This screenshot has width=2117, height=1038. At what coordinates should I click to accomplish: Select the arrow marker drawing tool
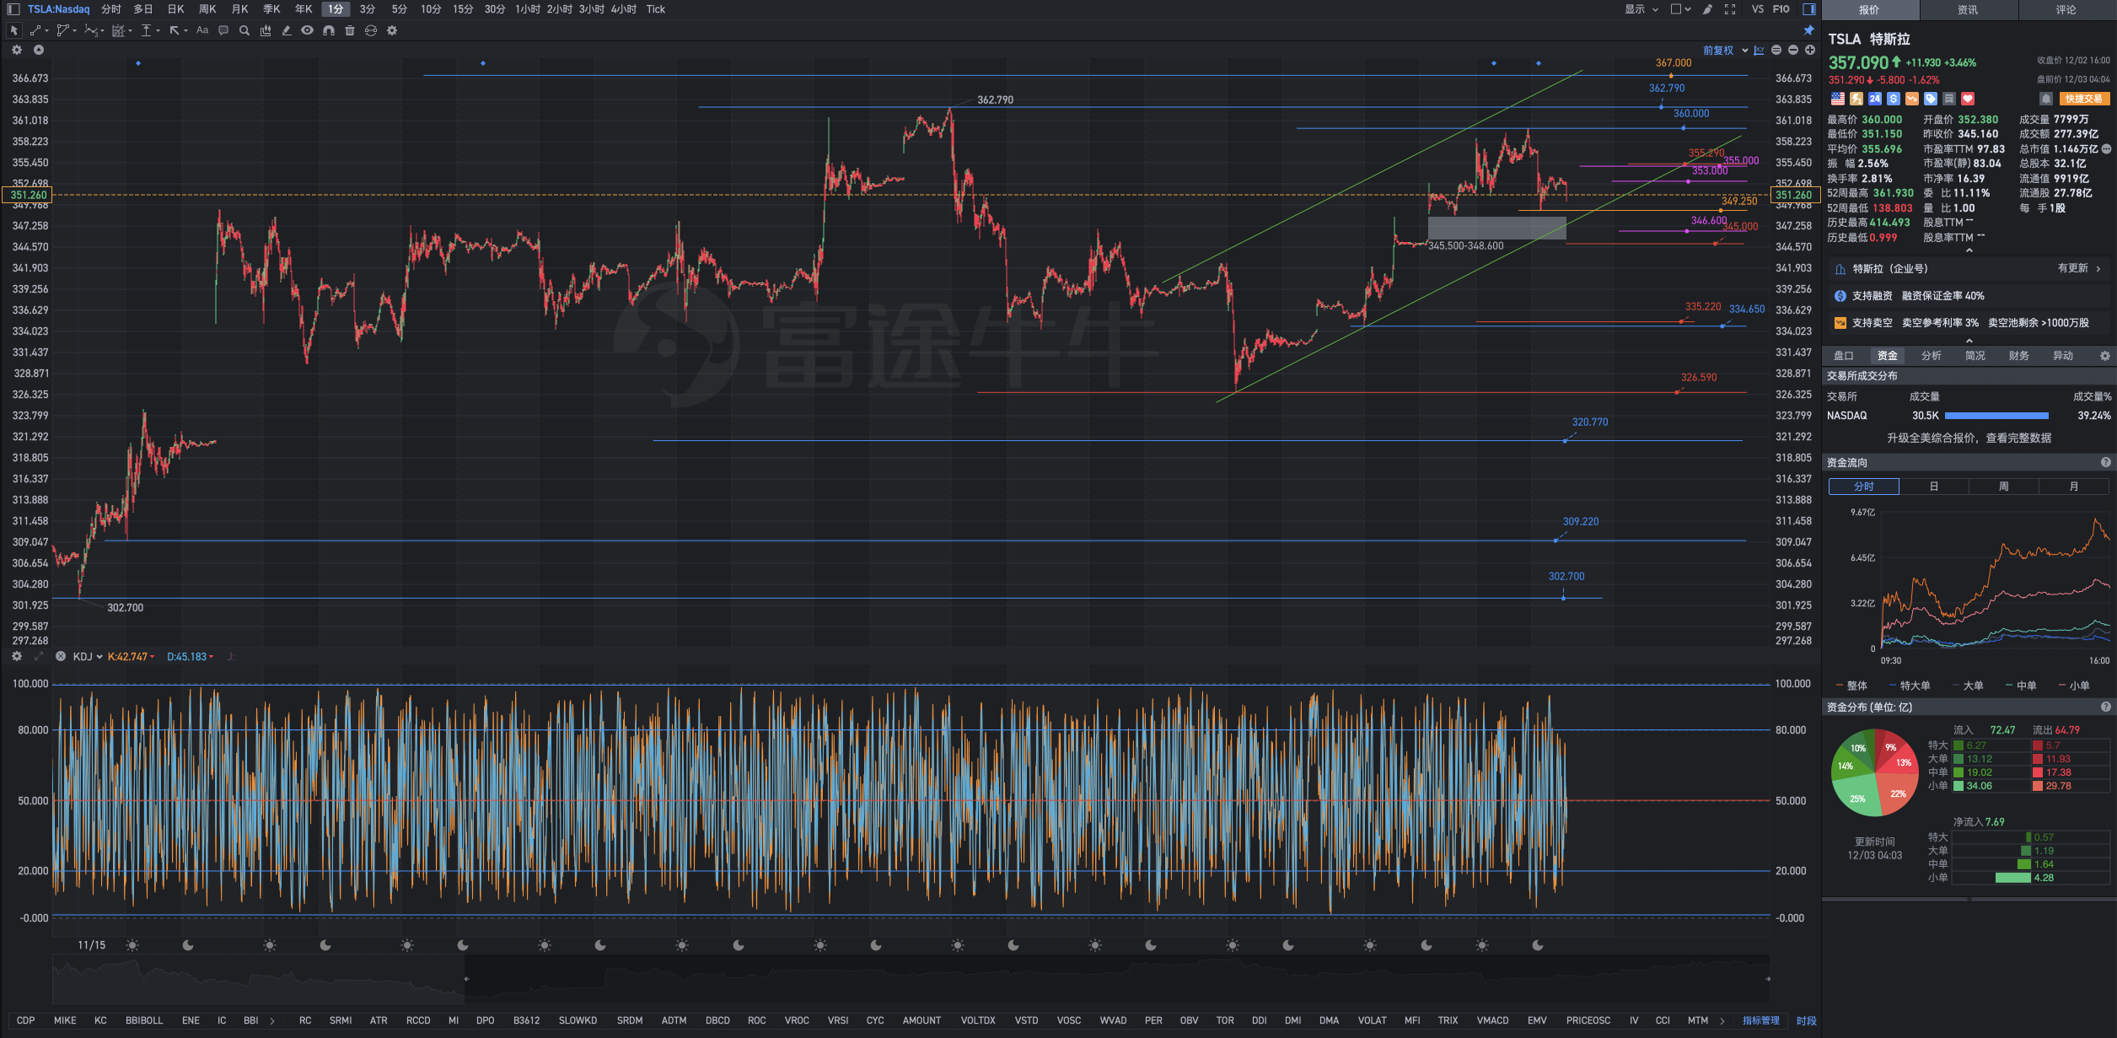[175, 30]
